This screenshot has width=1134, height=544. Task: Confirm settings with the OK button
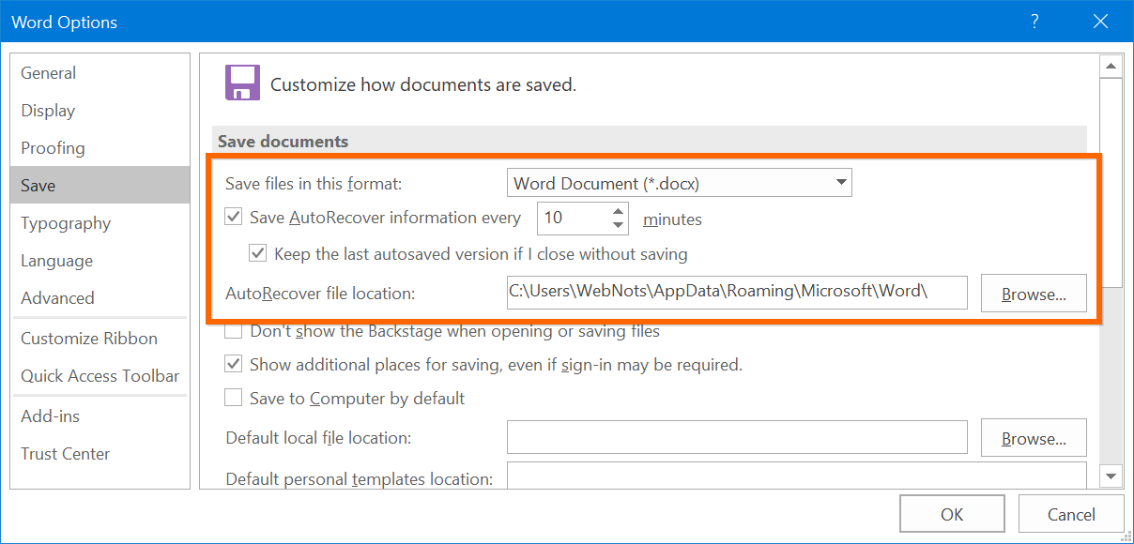952,513
